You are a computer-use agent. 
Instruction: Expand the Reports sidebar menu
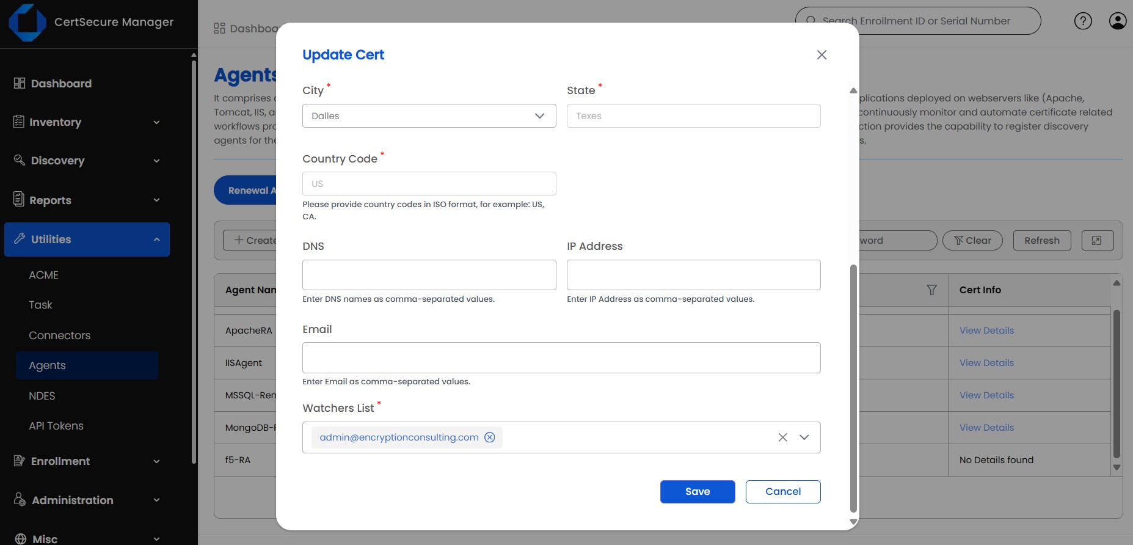[87, 200]
